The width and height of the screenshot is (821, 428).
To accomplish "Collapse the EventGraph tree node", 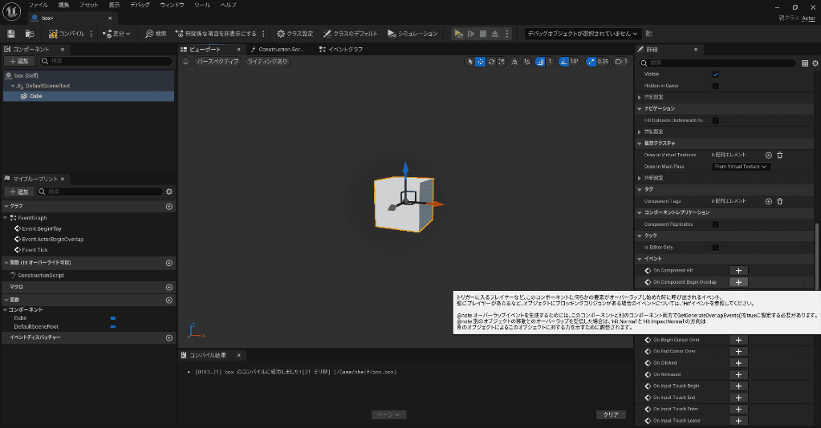I will coord(6,218).
